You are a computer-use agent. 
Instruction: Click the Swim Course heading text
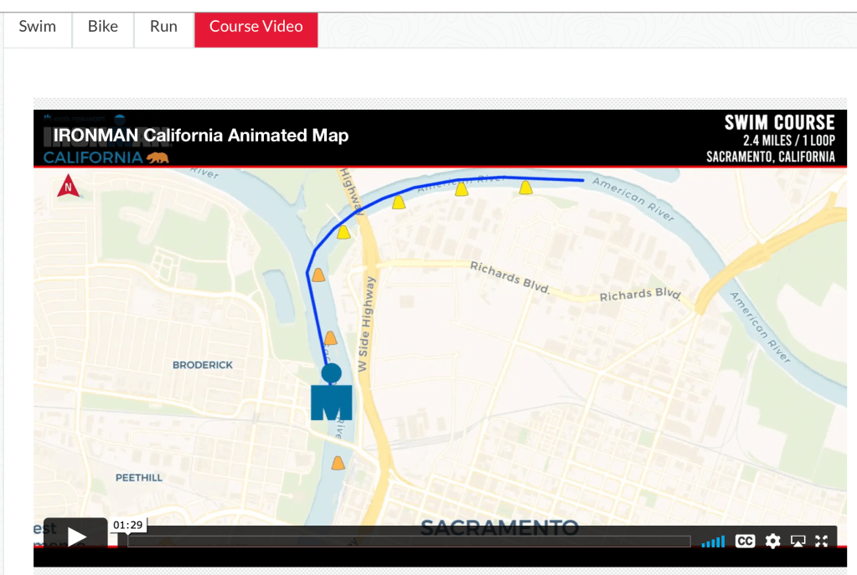coord(779,123)
